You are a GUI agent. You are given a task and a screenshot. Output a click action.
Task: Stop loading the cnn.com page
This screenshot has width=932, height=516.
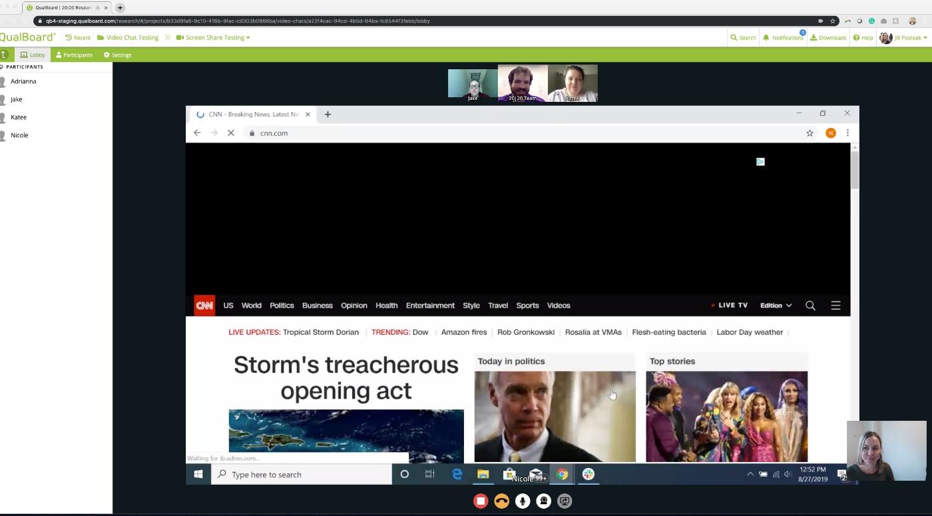click(x=231, y=133)
